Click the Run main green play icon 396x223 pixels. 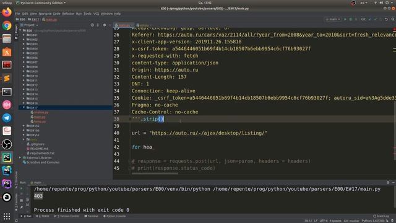[x=345, y=19]
